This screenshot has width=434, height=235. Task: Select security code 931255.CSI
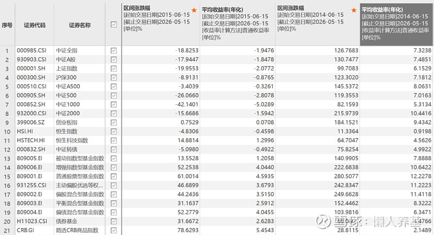31,185
